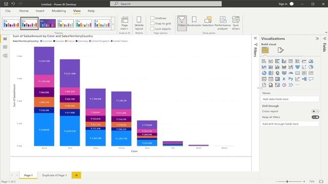Select the scatter chart visual
The image size is (328, 184).
click(304, 67)
